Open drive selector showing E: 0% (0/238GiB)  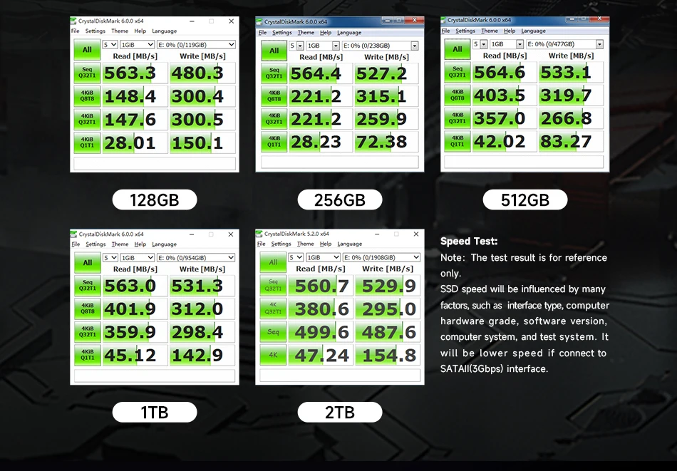381,46
